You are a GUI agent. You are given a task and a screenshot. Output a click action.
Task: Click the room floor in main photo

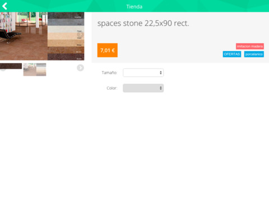click(24, 47)
